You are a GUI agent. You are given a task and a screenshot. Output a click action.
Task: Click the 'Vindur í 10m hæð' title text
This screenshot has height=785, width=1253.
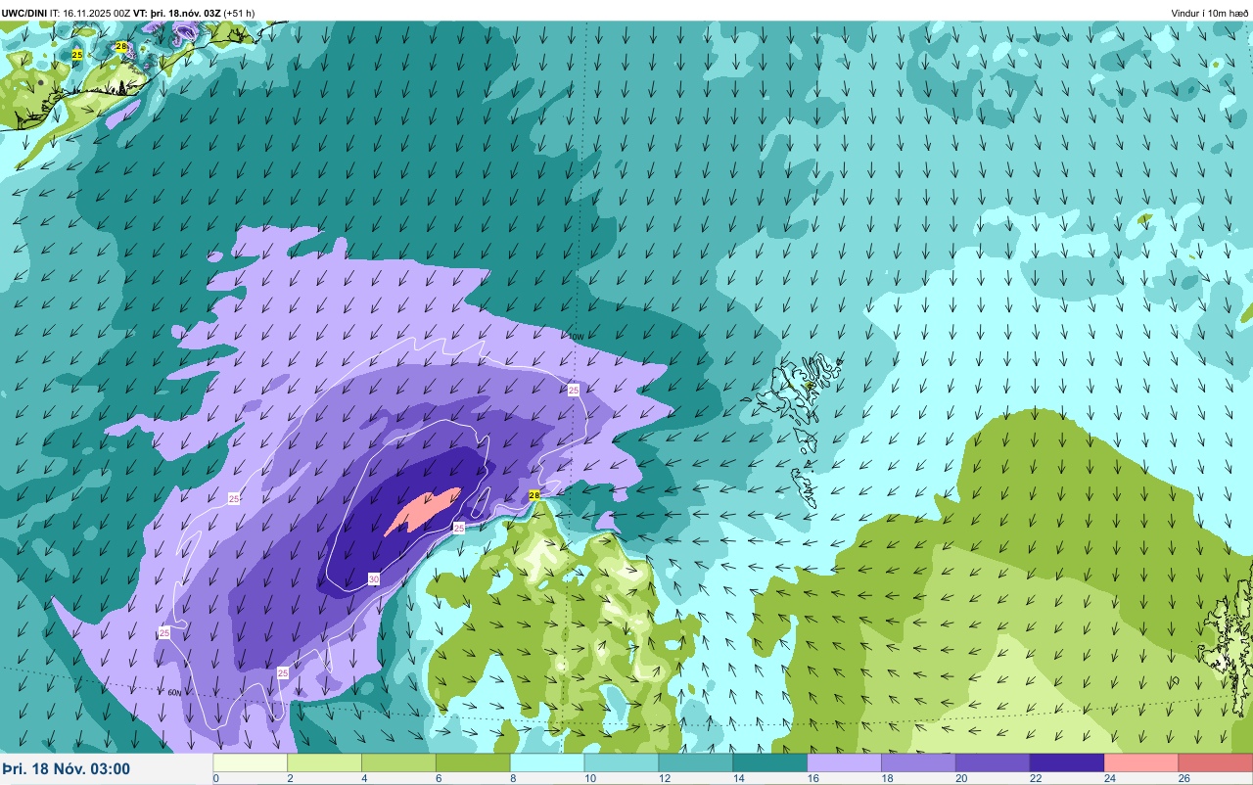coord(1210,13)
